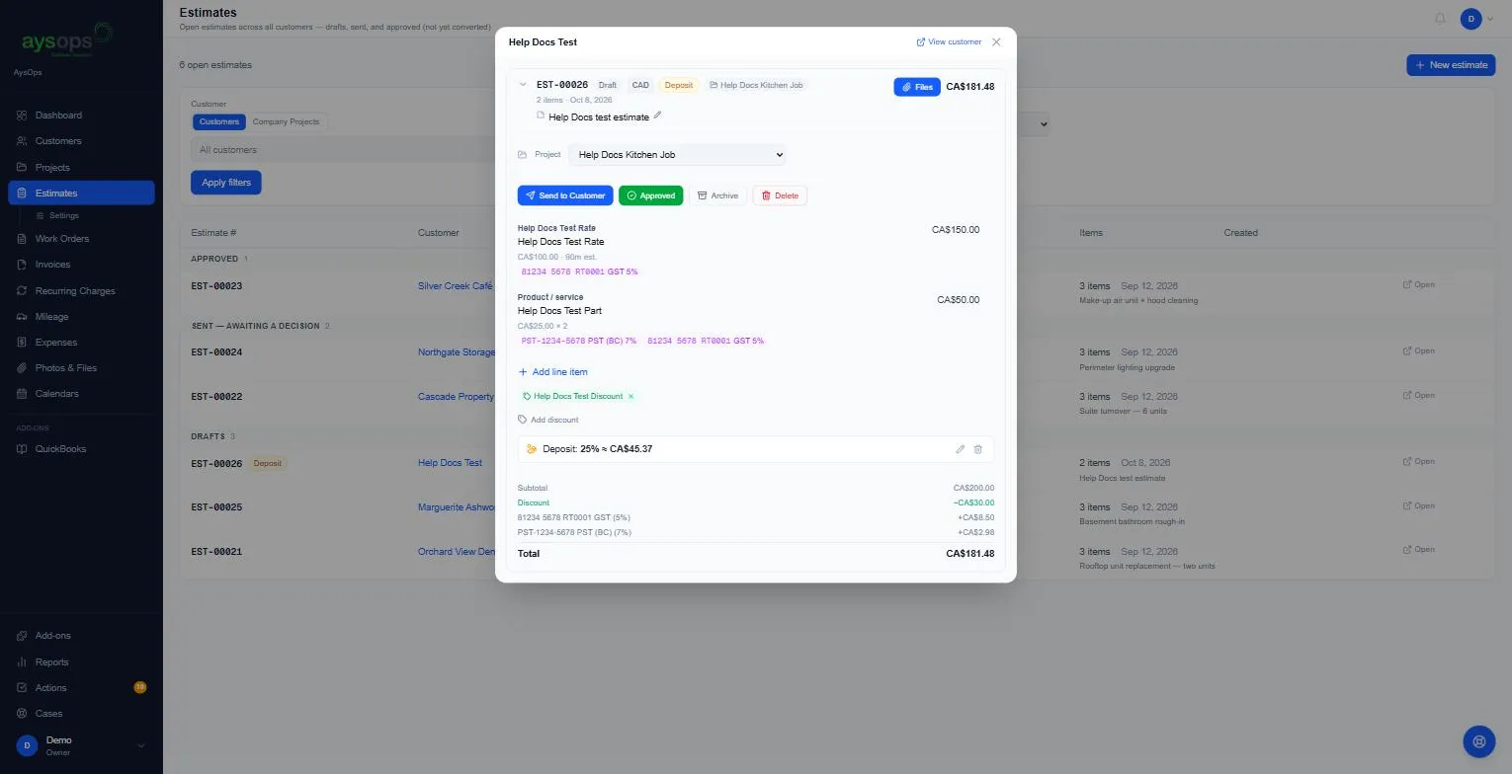Follow the View customer link
This screenshot has width=1512, height=774.
click(x=949, y=42)
